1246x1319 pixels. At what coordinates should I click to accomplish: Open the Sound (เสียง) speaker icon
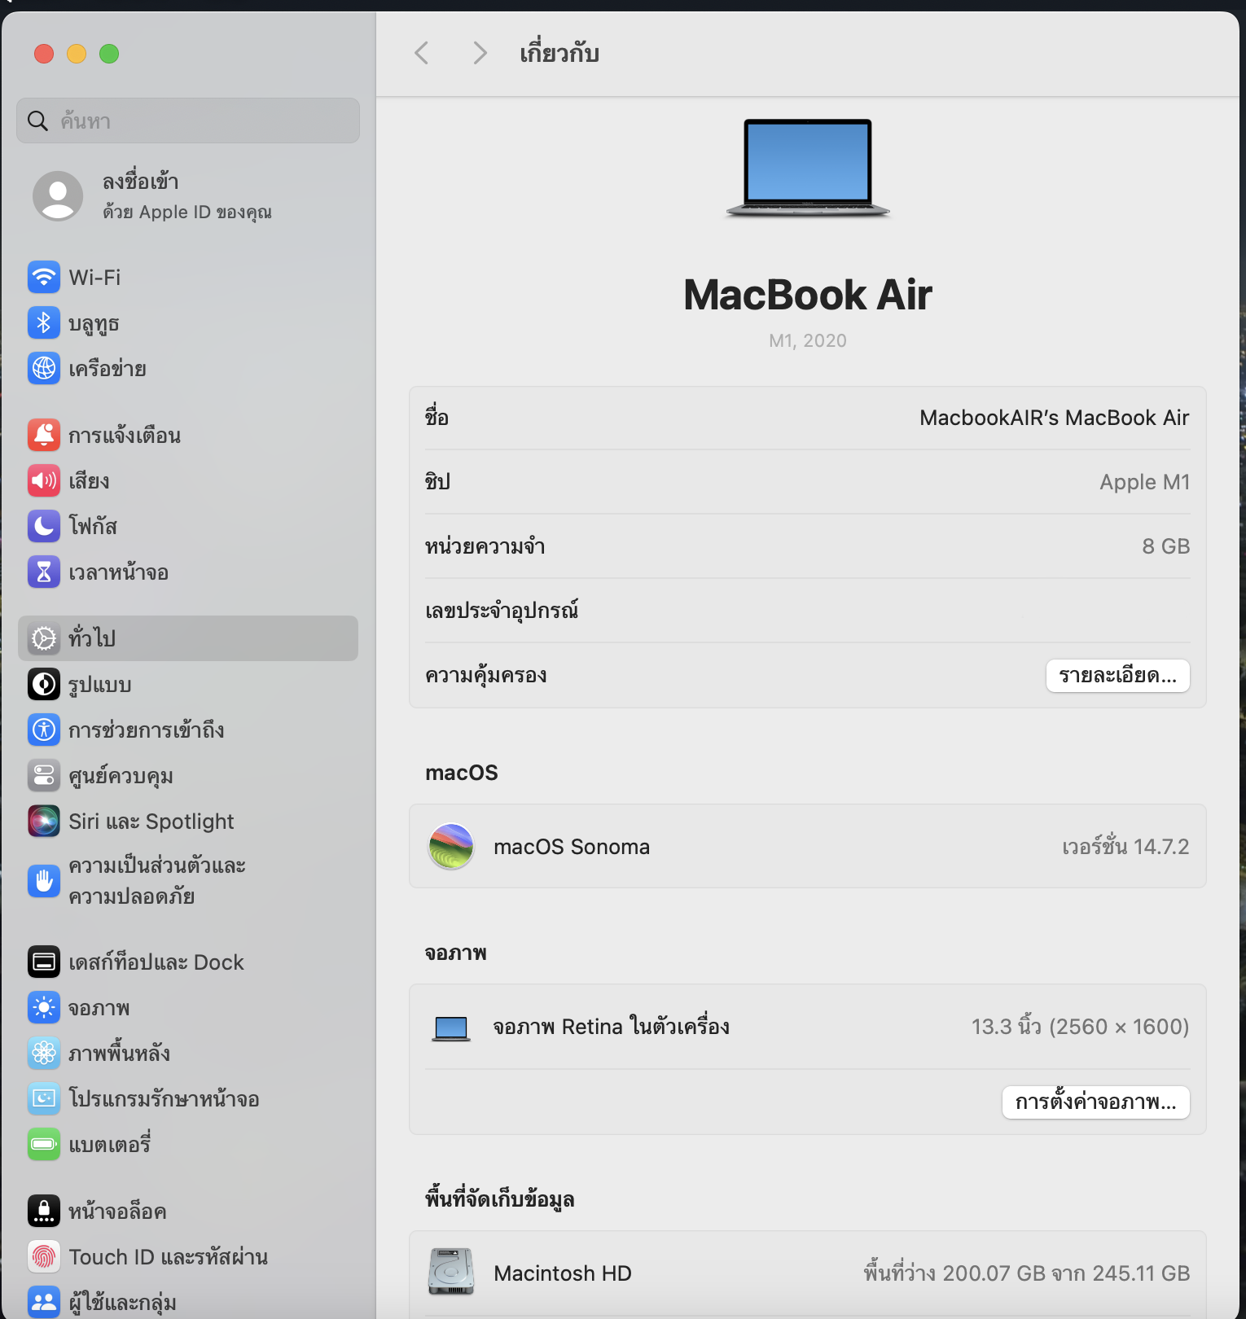[44, 480]
